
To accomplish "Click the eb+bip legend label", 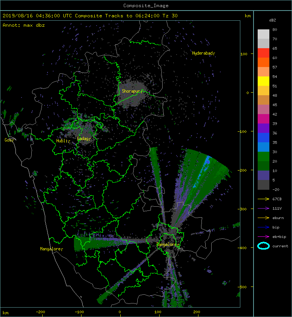I will click(x=279, y=236).
